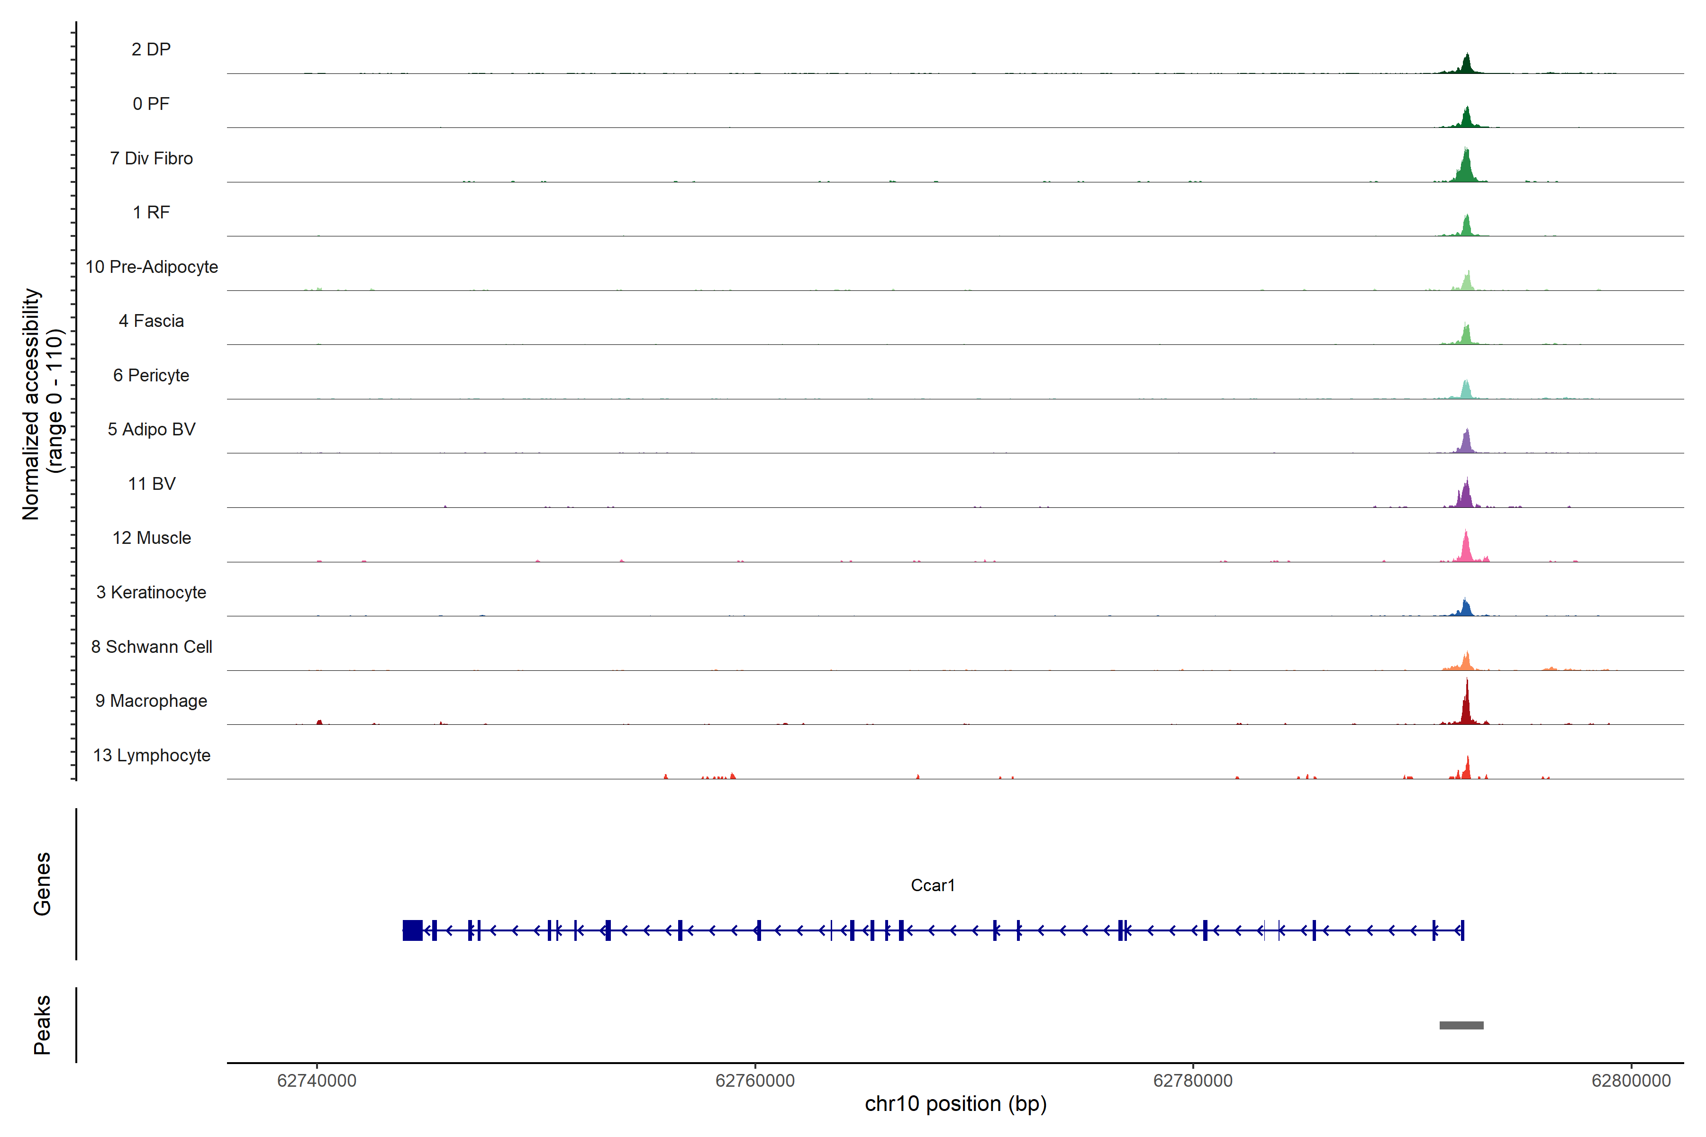Click the 2 DP track label
The width and height of the screenshot is (1706, 1137).
[151, 49]
